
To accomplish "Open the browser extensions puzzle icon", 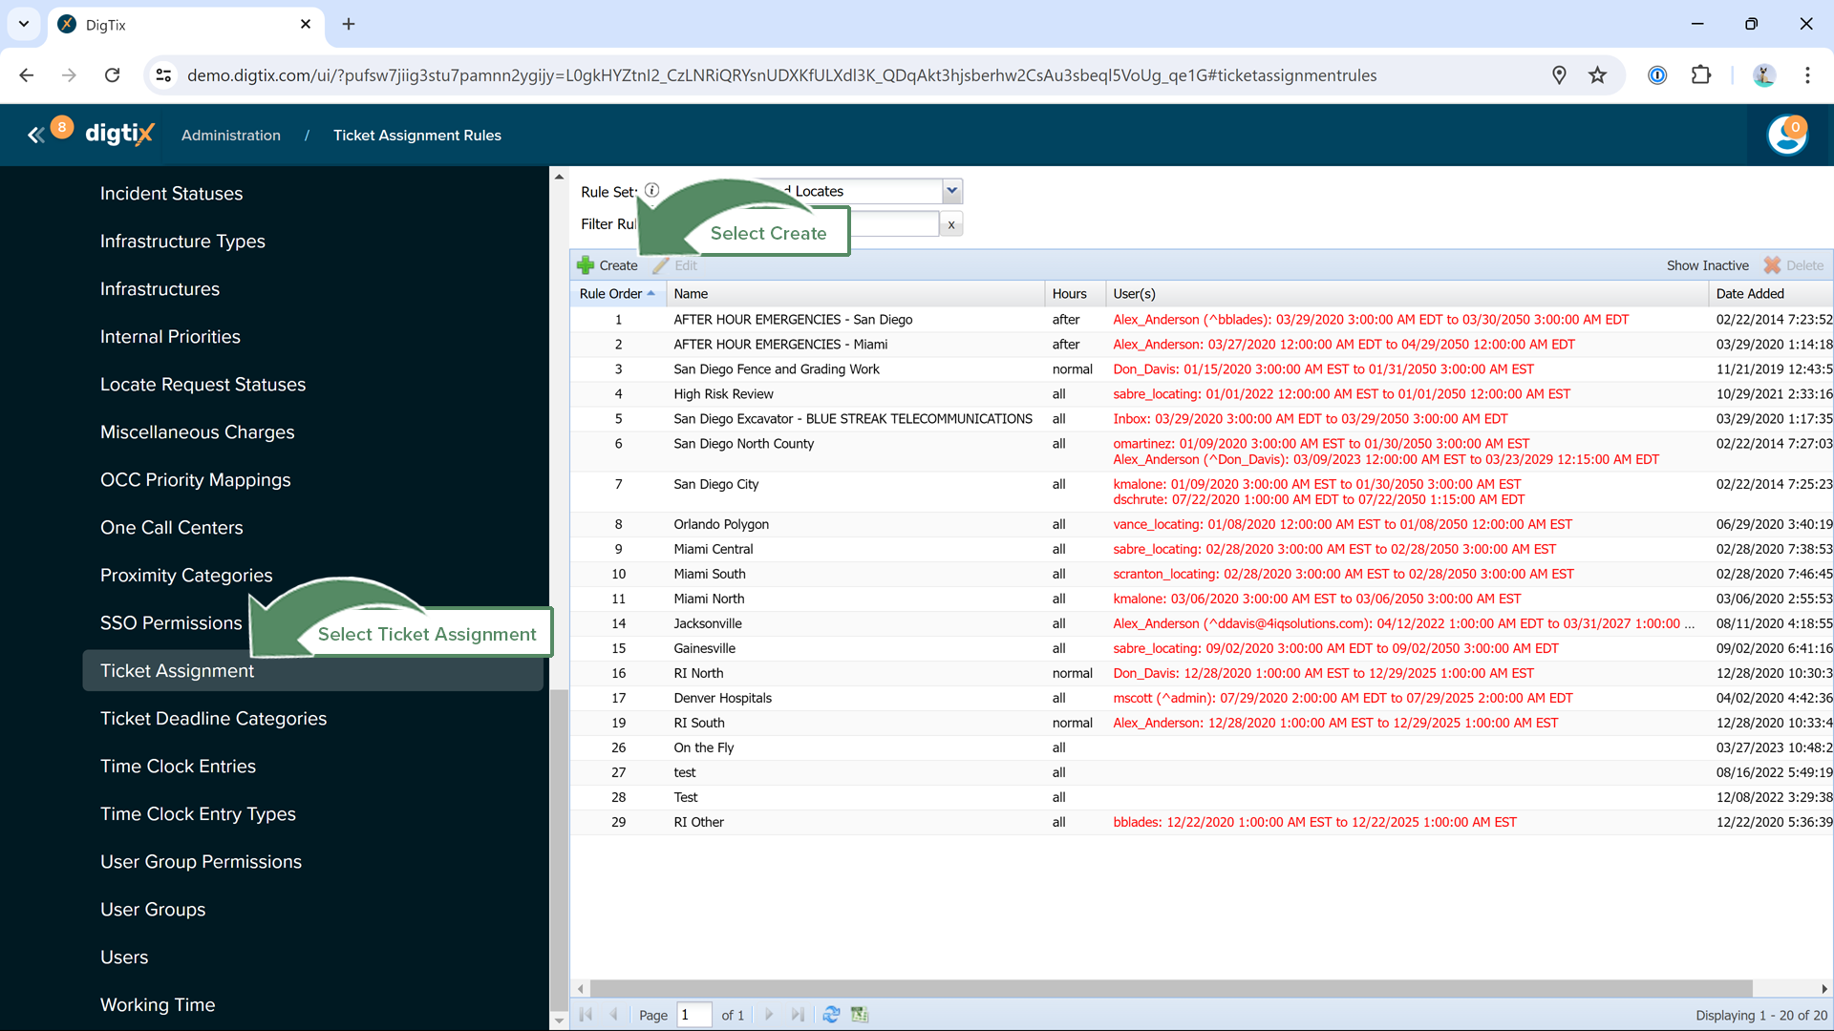I will coord(1701,75).
